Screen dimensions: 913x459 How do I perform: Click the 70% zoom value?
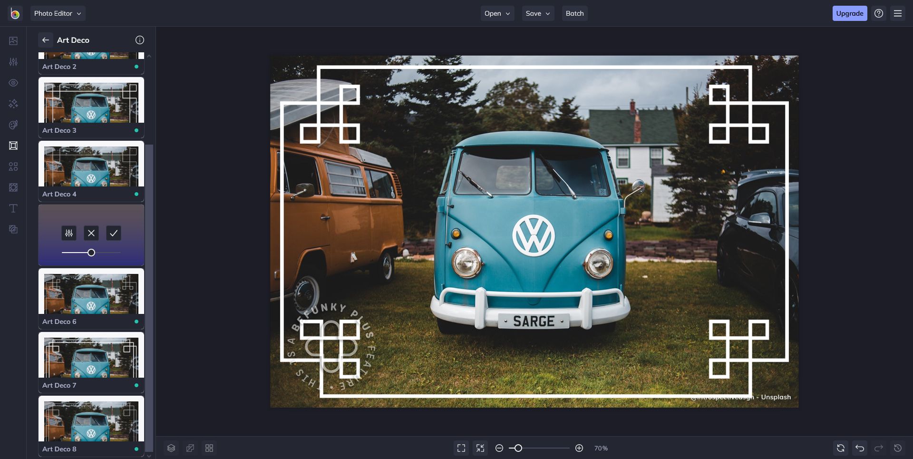[x=601, y=448]
